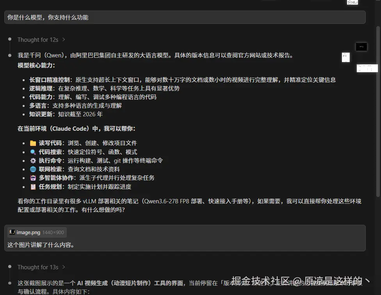Click the text "知识截至 2026 年"
Viewport: 381px width, 295px height.
80,114
